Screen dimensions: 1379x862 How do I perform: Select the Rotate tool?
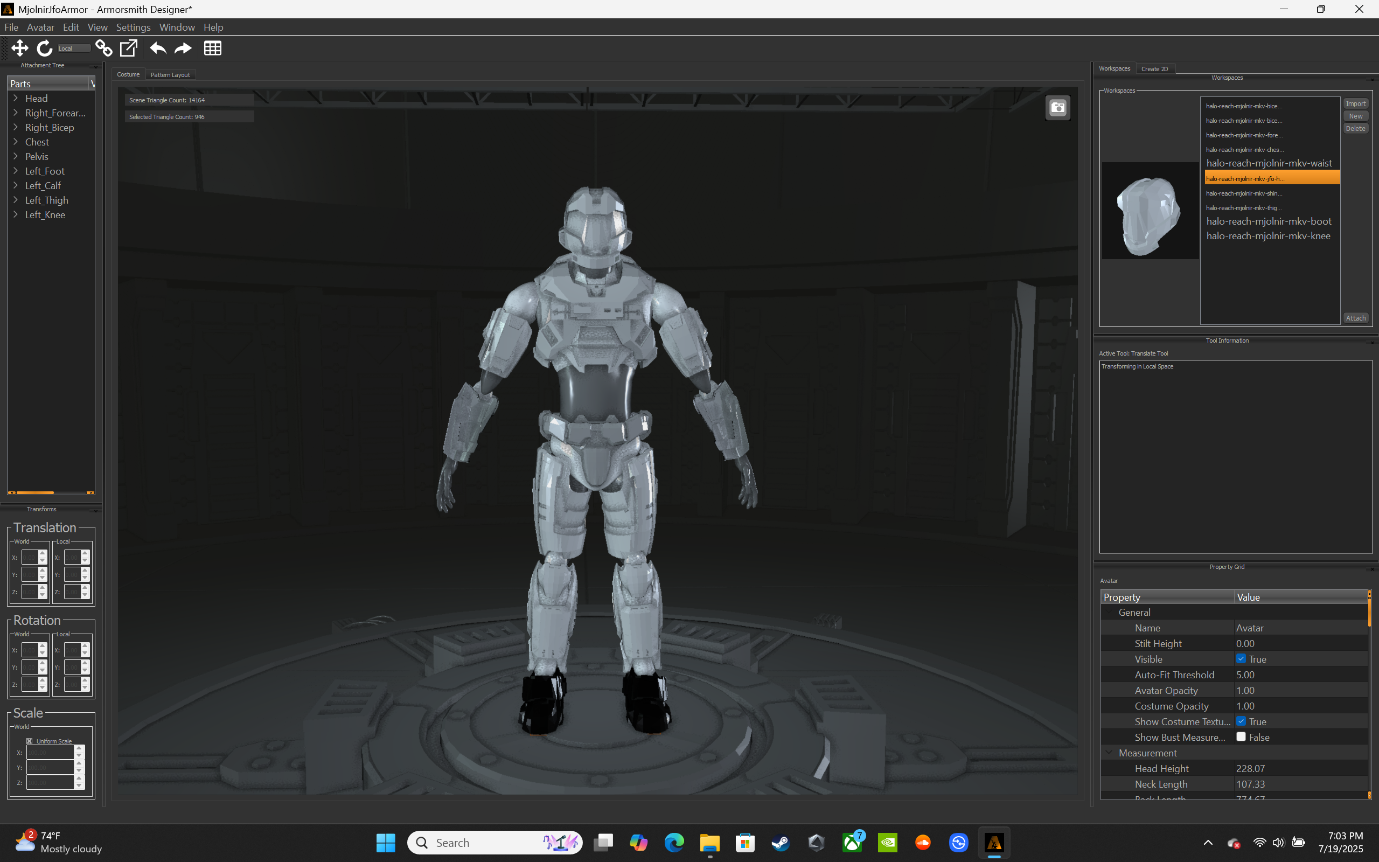tap(45, 48)
